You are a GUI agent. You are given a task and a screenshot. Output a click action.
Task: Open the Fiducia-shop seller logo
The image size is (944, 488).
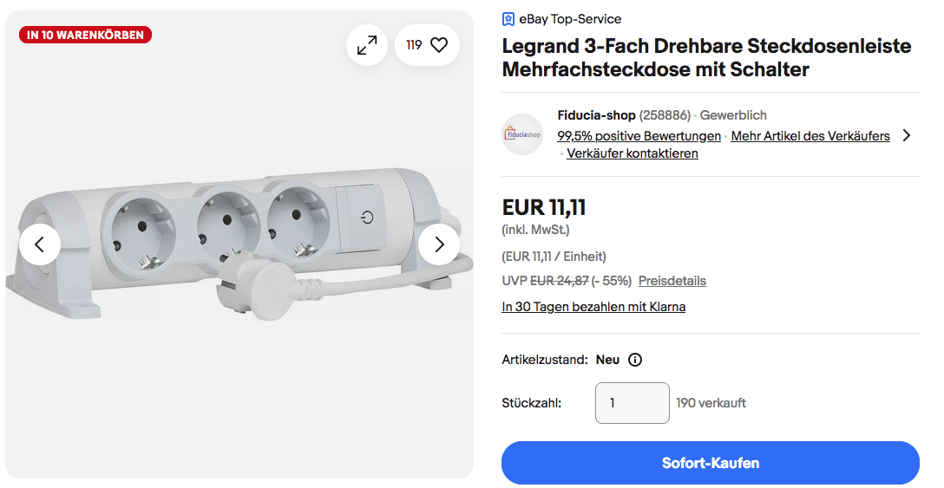(x=522, y=134)
